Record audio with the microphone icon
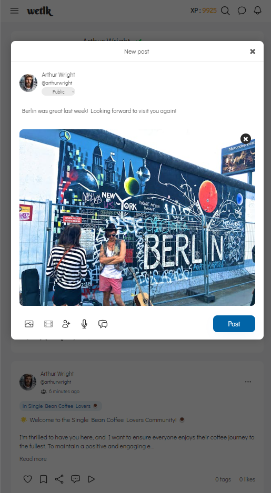 84,324
